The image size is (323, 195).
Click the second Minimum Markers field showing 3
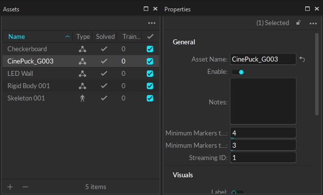(x=263, y=145)
